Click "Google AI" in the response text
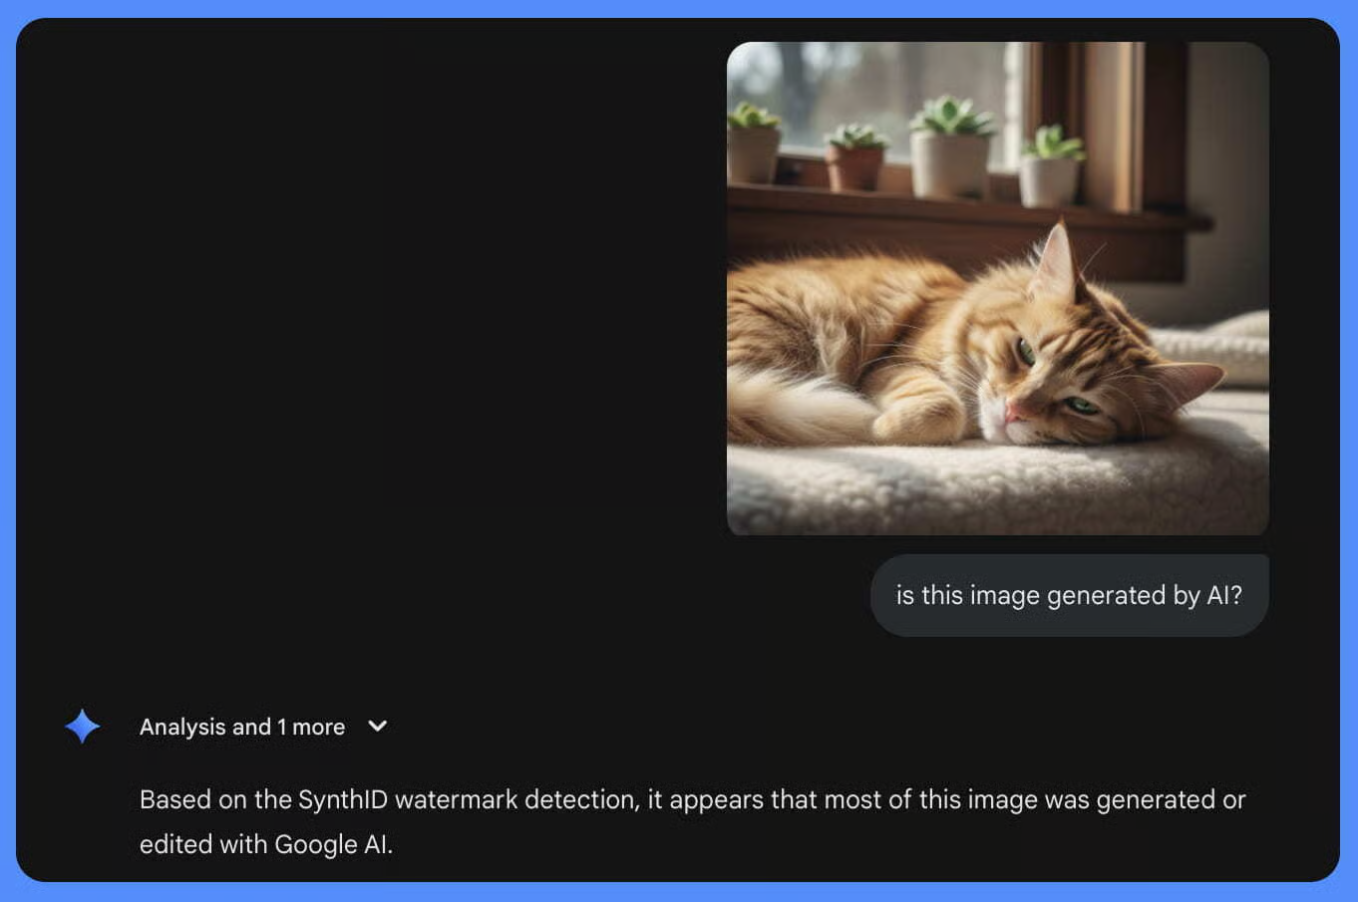 tap(330, 844)
